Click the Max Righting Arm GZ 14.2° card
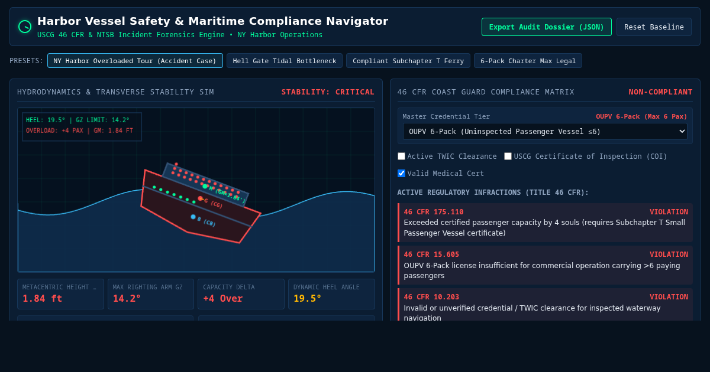 (x=151, y=294)
